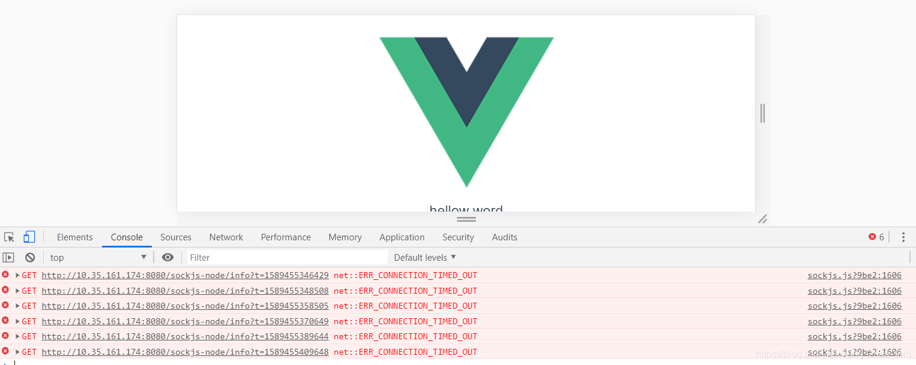The width and height of the screenshot is (916, 365).
Task: Select the Console tab
Action: tap(127, 237)
